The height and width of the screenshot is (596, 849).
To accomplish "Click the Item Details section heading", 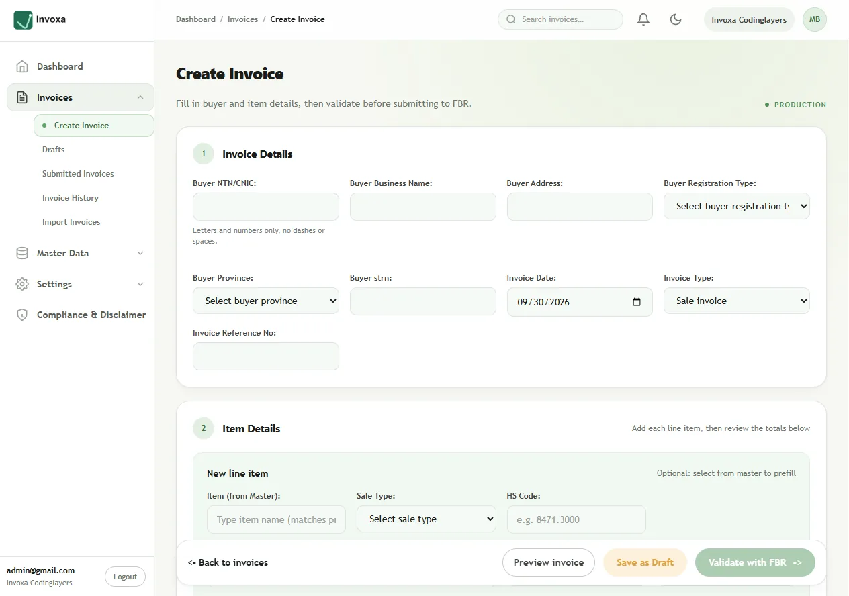I will [x=251, y=428].
